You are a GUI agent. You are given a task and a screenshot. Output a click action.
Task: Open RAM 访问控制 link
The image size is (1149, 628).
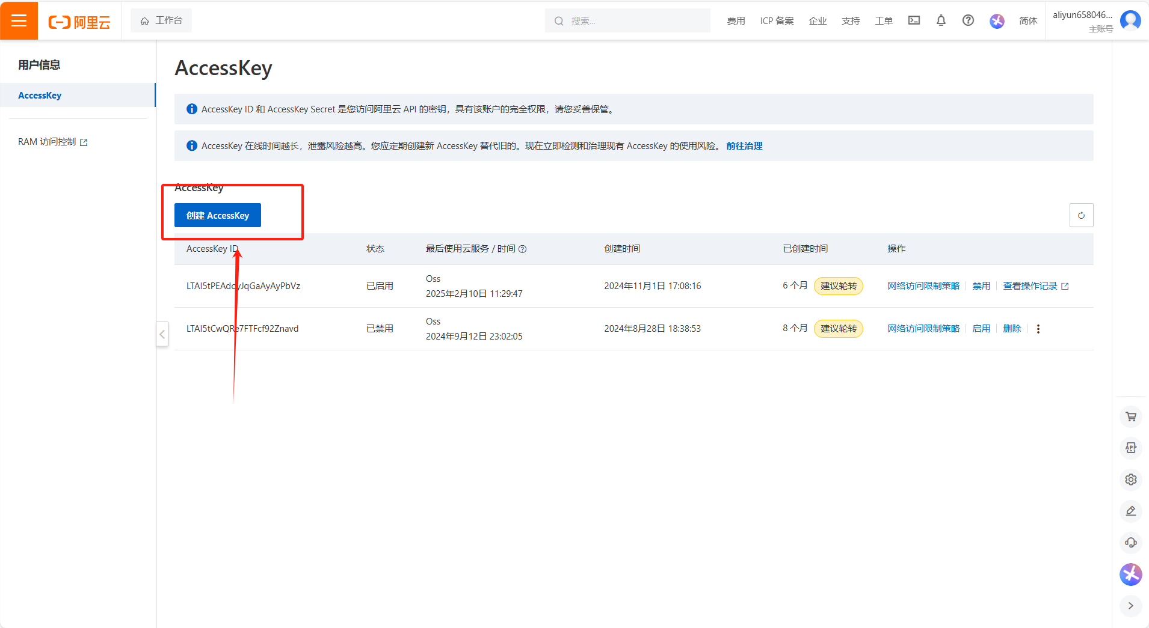pos(53,142)
